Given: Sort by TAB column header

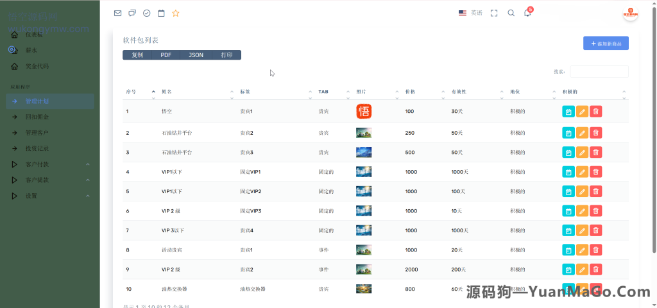Looking at the screenshot, I should point(334,92).
